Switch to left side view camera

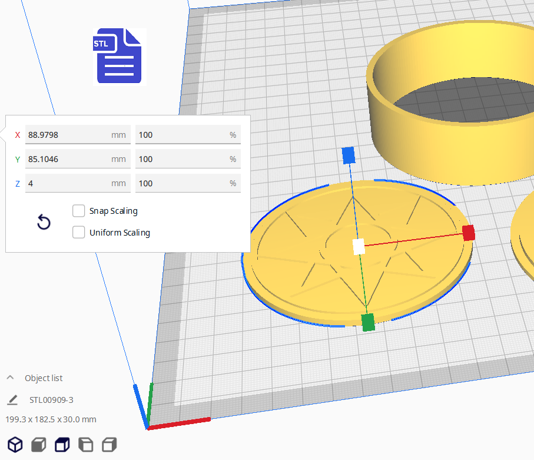pos(85,444)
